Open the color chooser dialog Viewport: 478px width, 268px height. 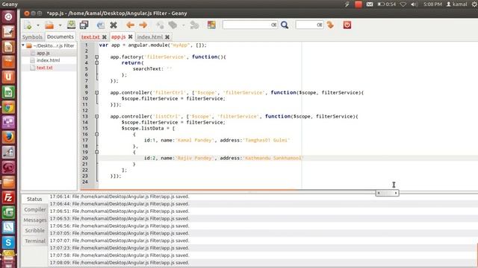[211, 25]
